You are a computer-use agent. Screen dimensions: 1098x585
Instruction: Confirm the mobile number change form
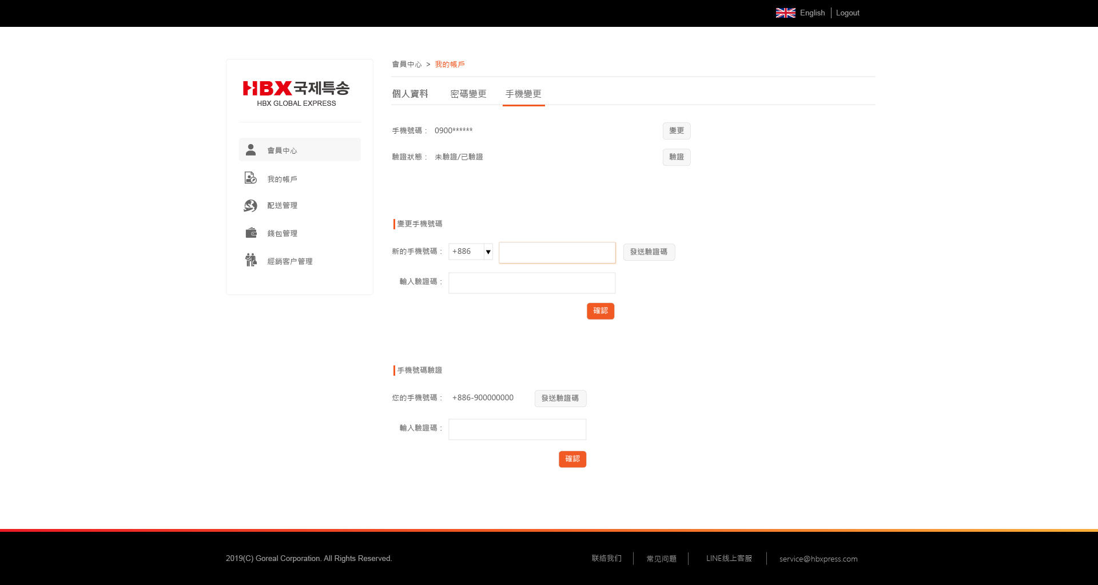tap(600, 311)
